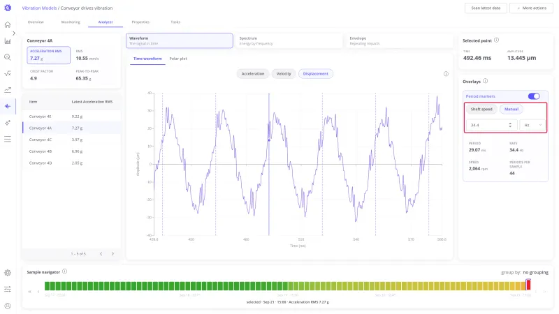
Task: Open the trend line icon in the sidebar
Action: tap(8, 90)
